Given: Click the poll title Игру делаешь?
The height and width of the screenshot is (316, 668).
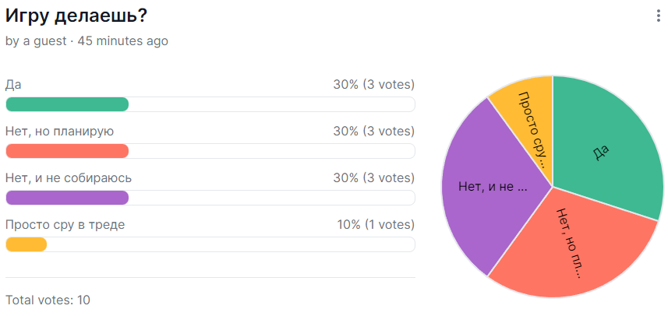Looking at the screenshot, I should (76, 17).
